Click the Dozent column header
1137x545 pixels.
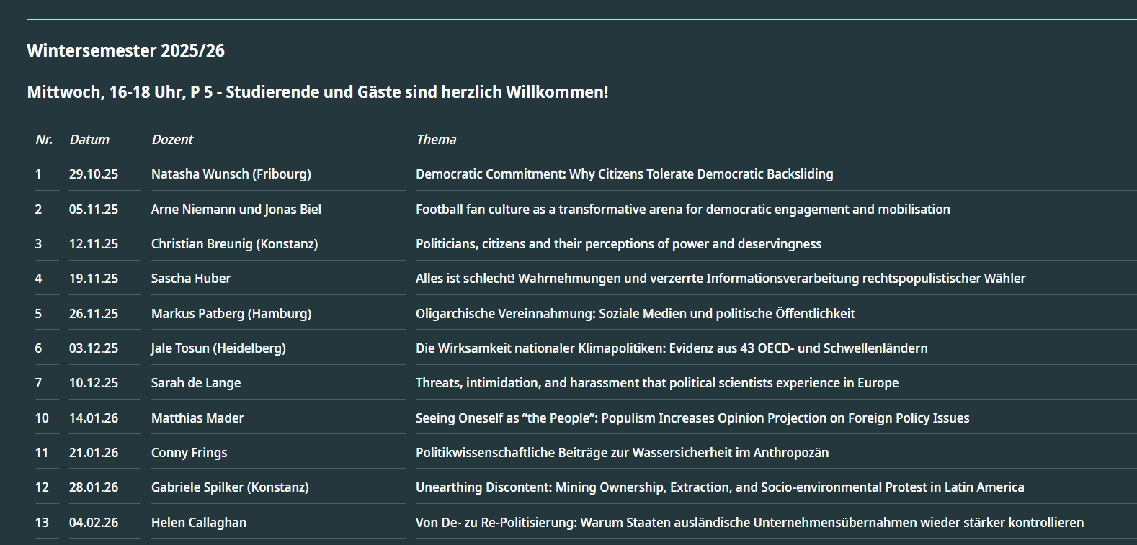pyautogui.click(x=172, y=140)
